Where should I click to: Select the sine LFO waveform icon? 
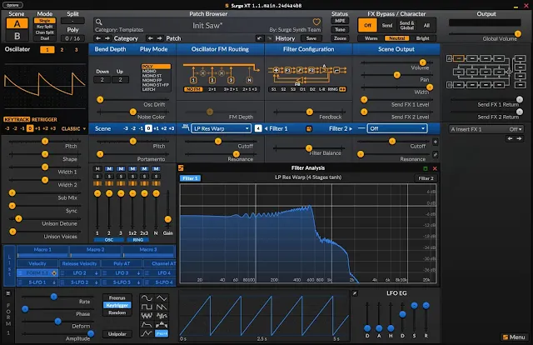147,298
